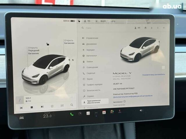The image size is (186, 139).
Task: Open the Безопасность menu
Action: coord(92,90)
